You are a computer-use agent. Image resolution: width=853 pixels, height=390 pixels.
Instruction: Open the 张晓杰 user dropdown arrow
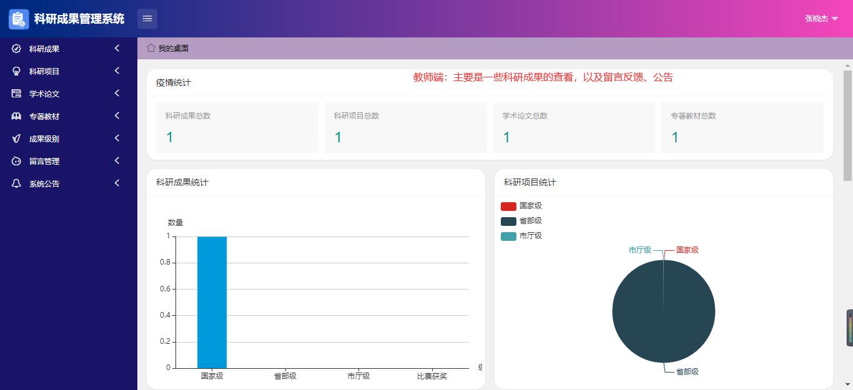[835, 19]
